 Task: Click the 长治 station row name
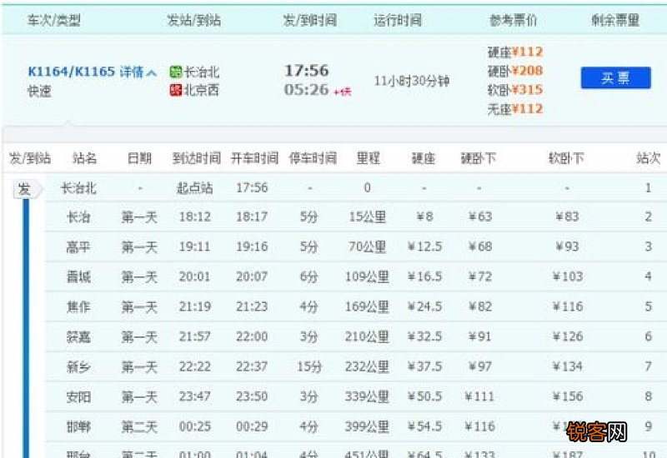78,217
